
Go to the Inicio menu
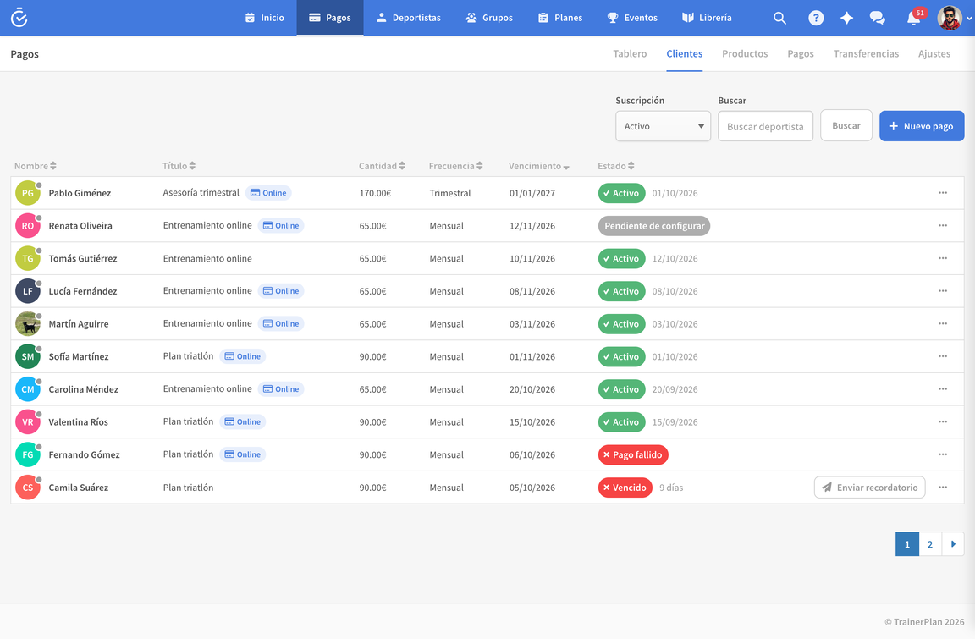(x=265, y=18)
